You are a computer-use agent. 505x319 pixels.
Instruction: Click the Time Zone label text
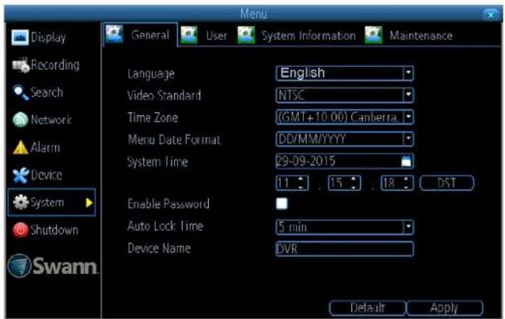[152, 117]
